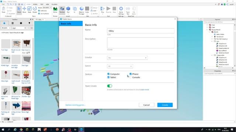Click the Create button
The height and width of the screenshot is (132, 236).
point(165,105)
